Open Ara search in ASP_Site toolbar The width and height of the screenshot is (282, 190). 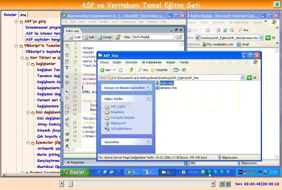143,70
